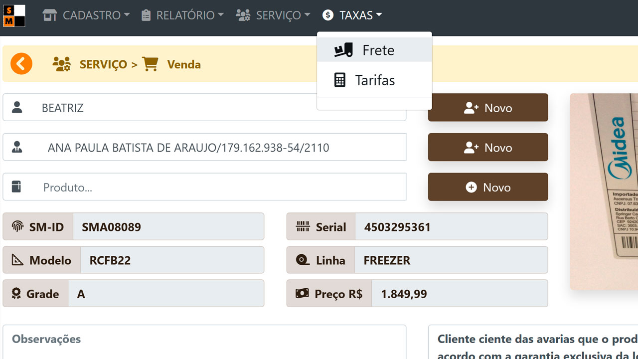Choose Tarifas in the dropdown menu
638x359 pixels.
[375, 80]
